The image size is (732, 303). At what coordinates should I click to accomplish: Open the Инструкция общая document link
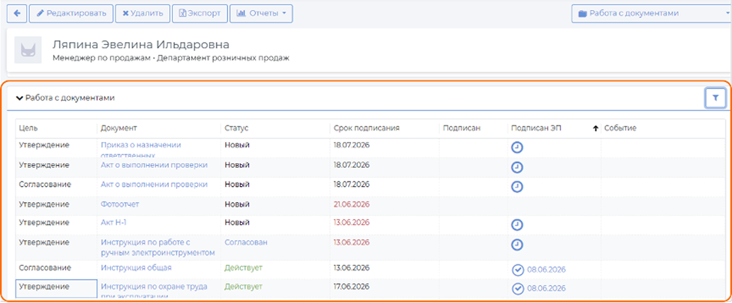point(136,267)
